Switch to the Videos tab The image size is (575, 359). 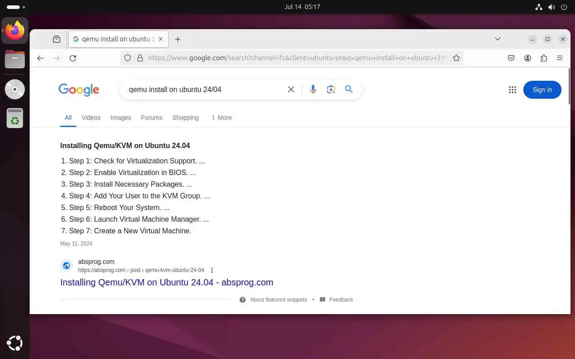pos(91,118)
